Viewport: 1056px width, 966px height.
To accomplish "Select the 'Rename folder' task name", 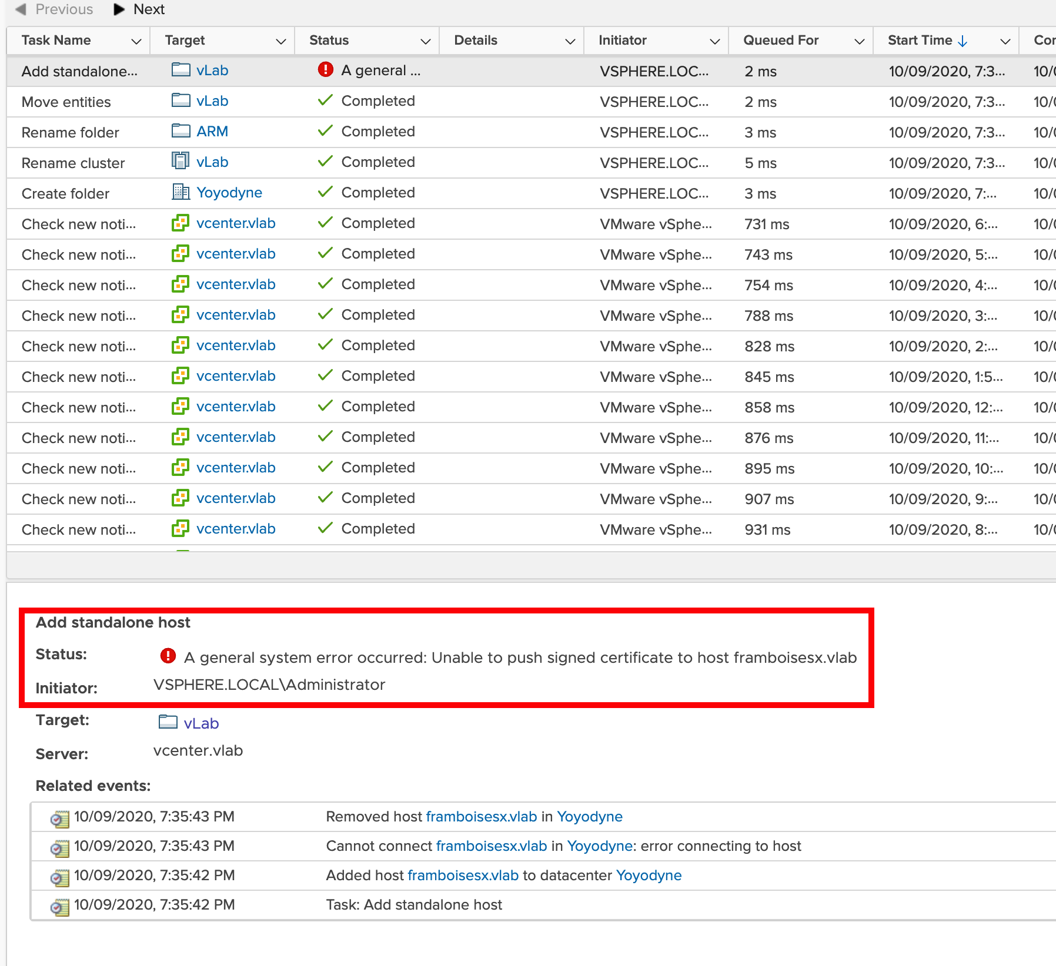I will coord(70,133).
